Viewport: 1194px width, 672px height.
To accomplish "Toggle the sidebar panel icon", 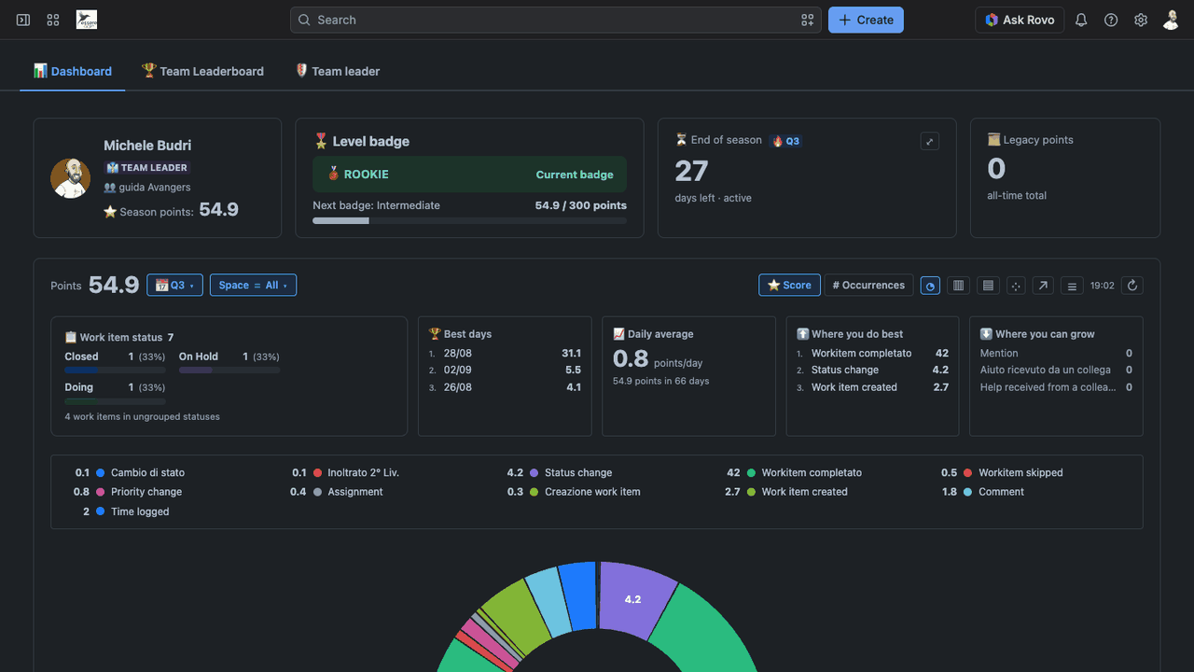I will pos(23,20).
